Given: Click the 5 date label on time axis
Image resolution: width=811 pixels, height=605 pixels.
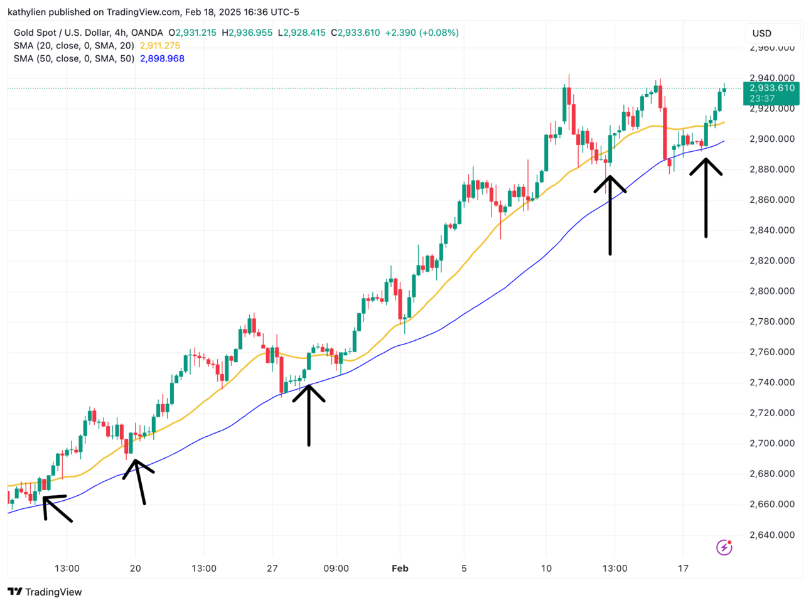Looking at the screenshot, I should pos(464,569).
